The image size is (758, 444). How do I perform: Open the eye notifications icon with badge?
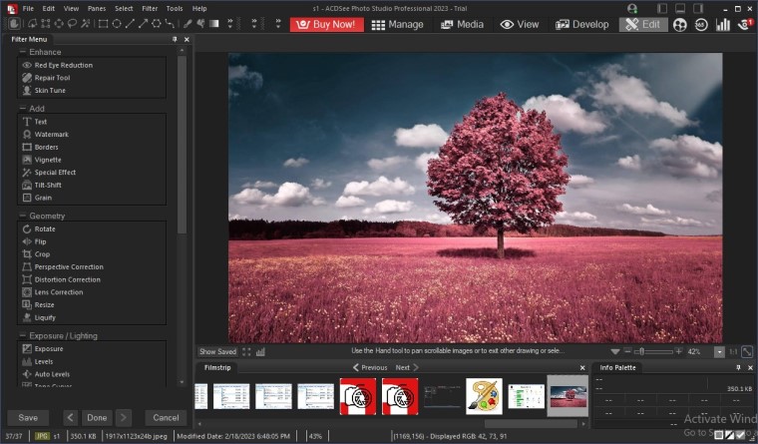(x=745, y=24)
